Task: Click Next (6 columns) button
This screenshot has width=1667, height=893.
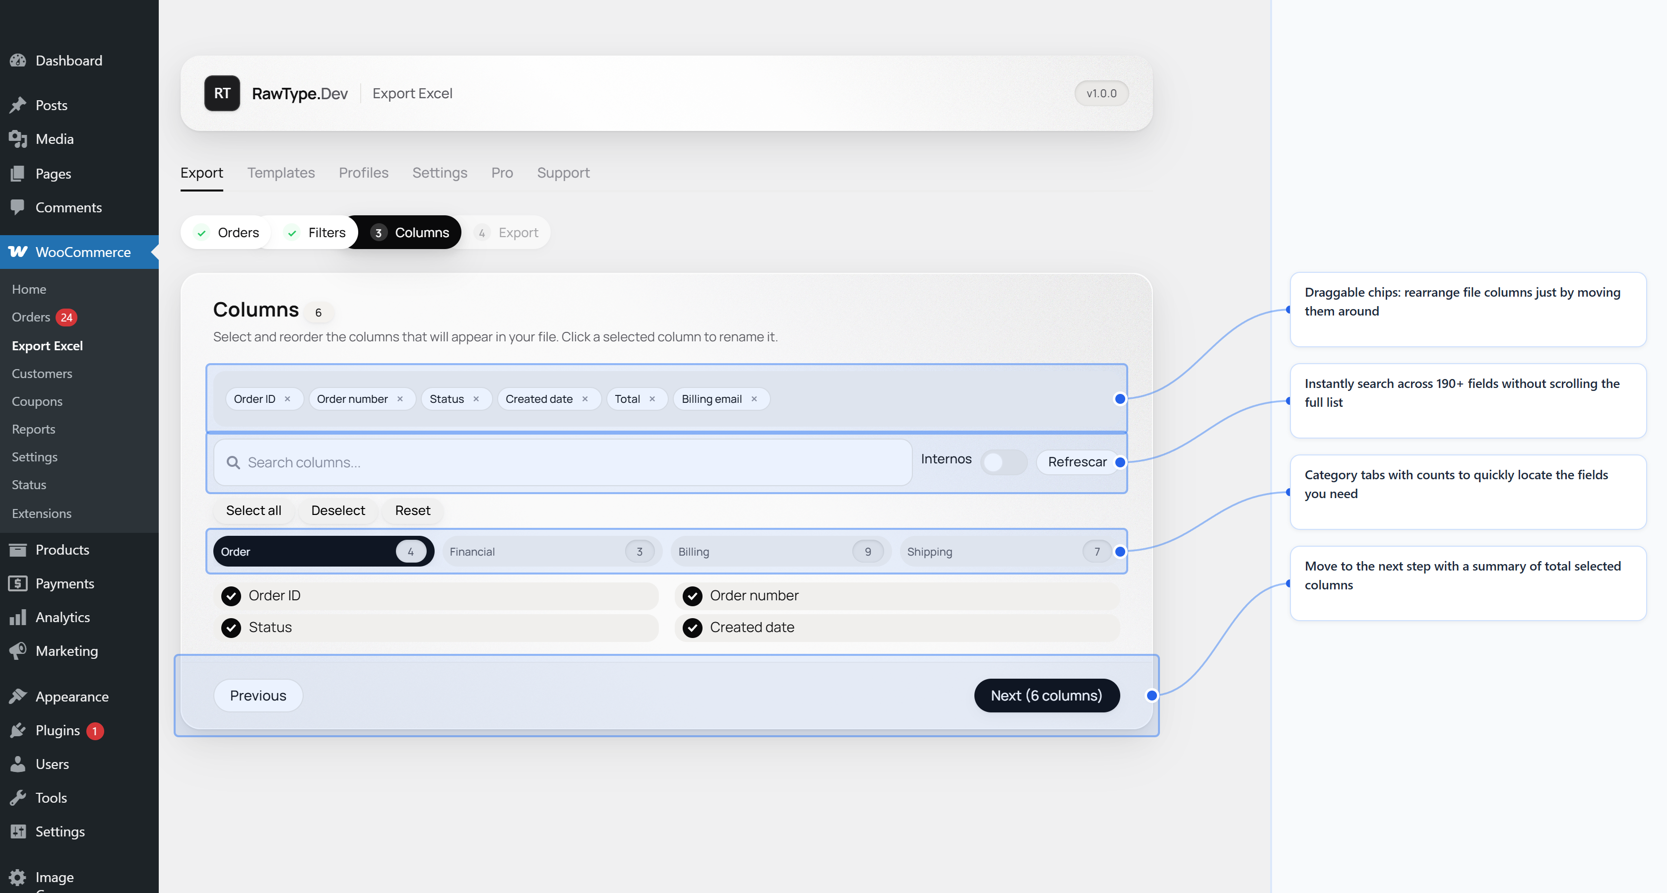Action: (x=1046, y=696)
